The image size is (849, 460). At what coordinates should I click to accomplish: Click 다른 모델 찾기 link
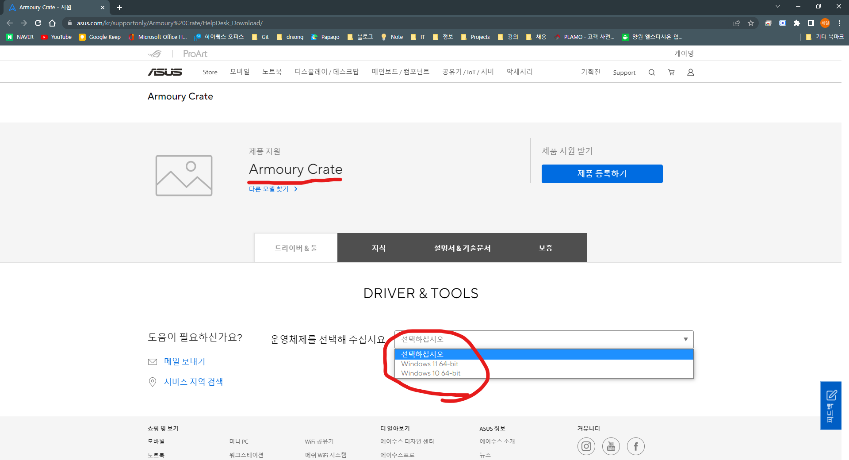tap(273, 189)
